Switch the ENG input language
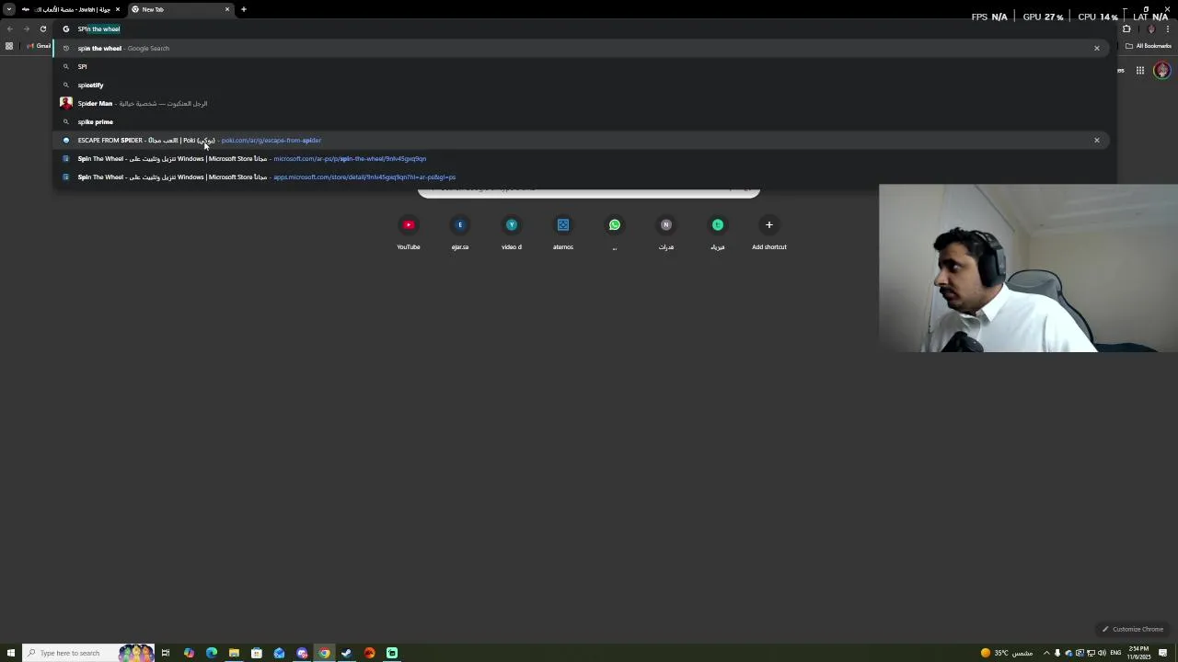The width and height of the screenshot is (1178, 662). coord(1115,653)
